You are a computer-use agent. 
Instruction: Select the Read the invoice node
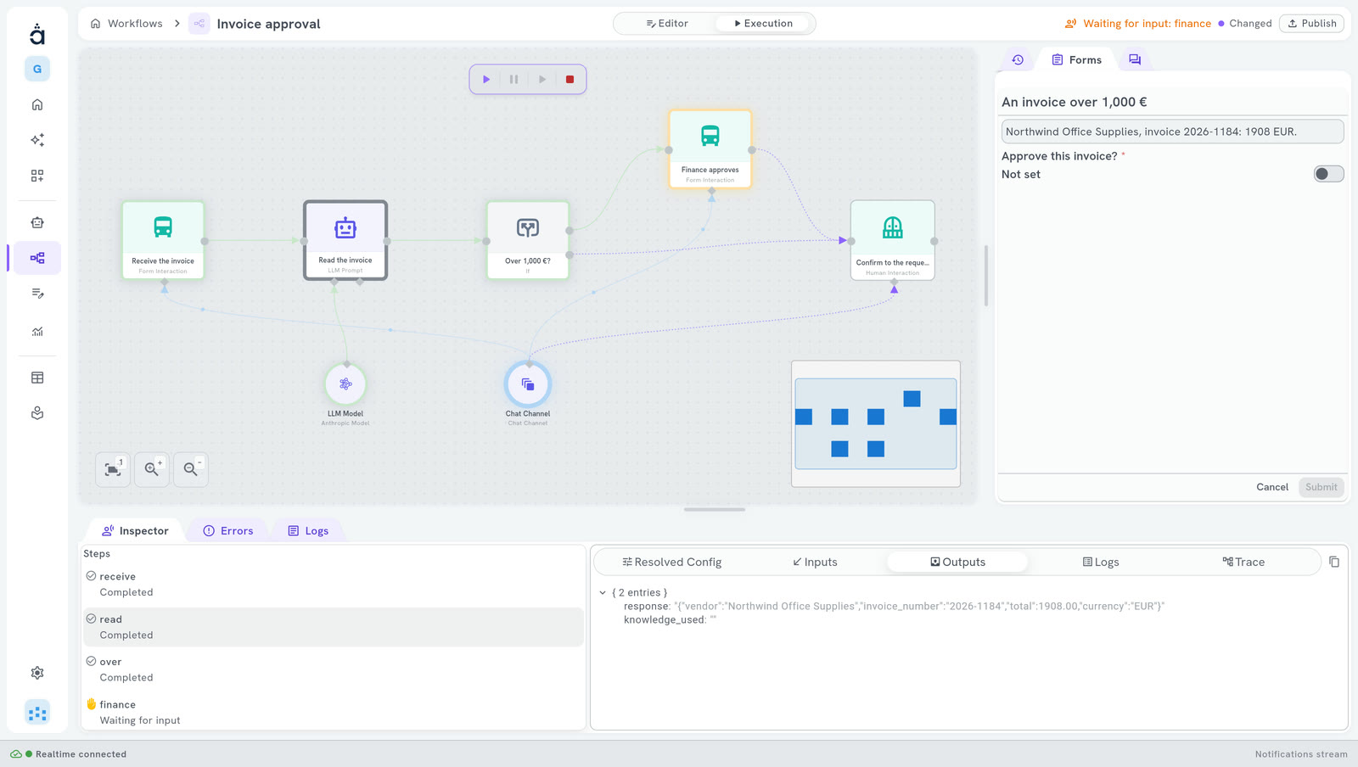pyautogui.click(x=345, y=240)
